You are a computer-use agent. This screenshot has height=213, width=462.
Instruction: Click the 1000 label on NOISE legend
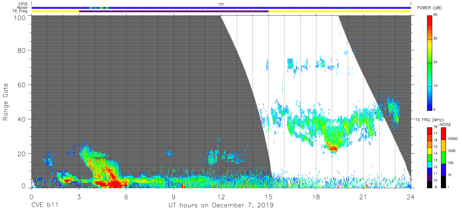click(x=451, y=151)
